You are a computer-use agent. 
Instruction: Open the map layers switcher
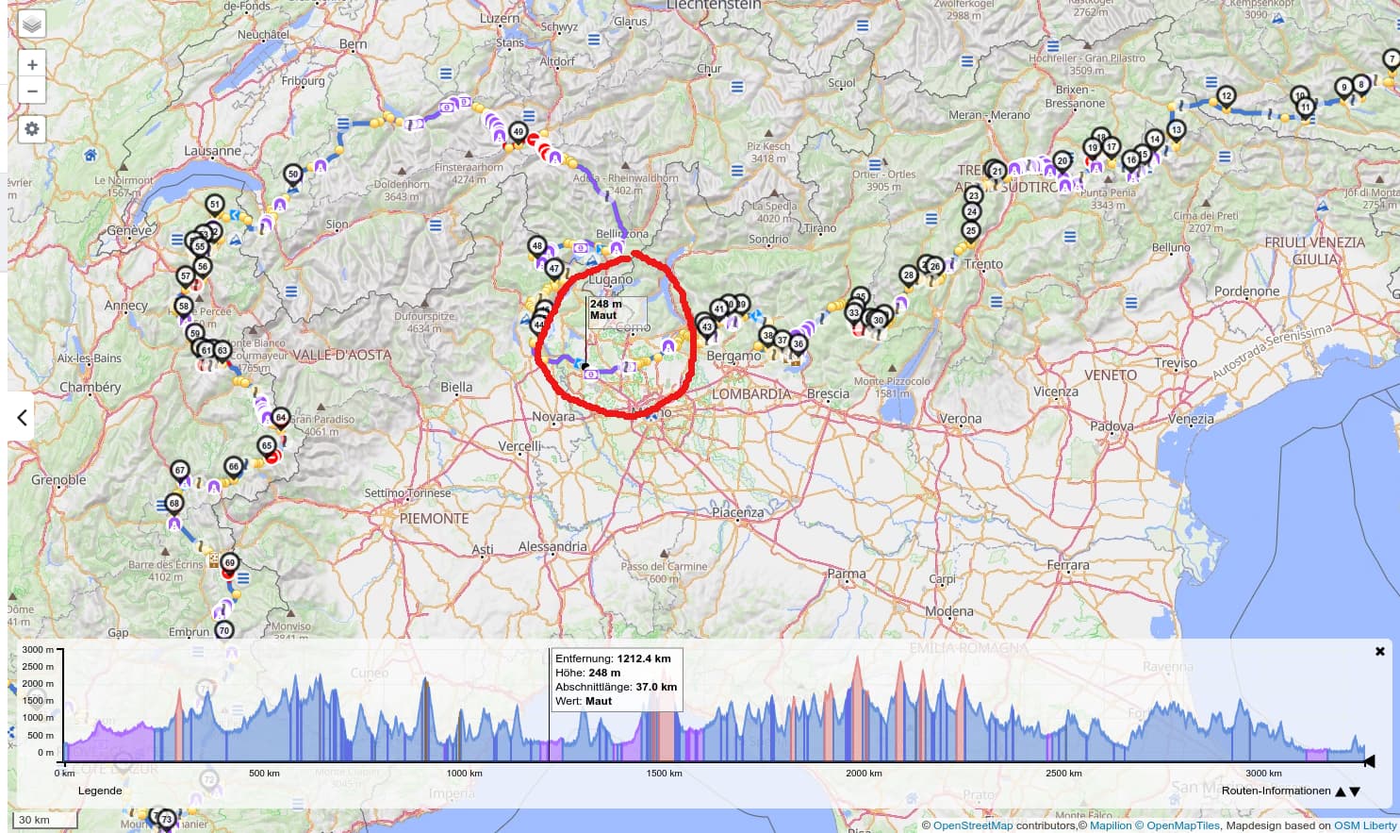click(31, 25)
